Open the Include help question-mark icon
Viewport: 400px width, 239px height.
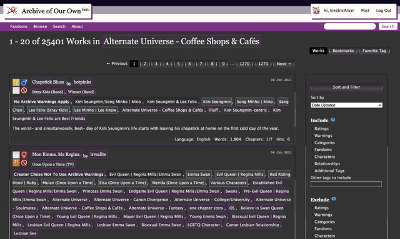333,120
